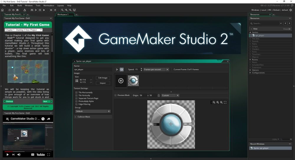Play the embedded YouTube video
Image resolution: width=295 pixels, height=160 pixels.
(8, 154)
